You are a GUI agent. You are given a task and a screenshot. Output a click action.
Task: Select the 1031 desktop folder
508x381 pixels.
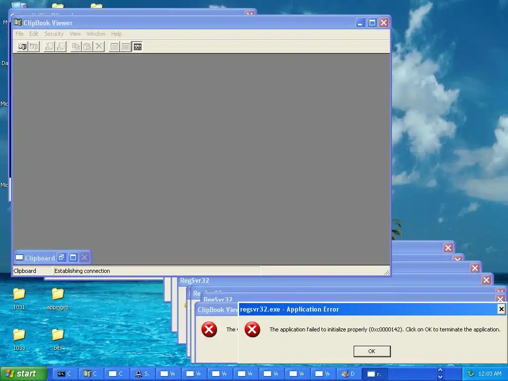click(x=19, y=298)
